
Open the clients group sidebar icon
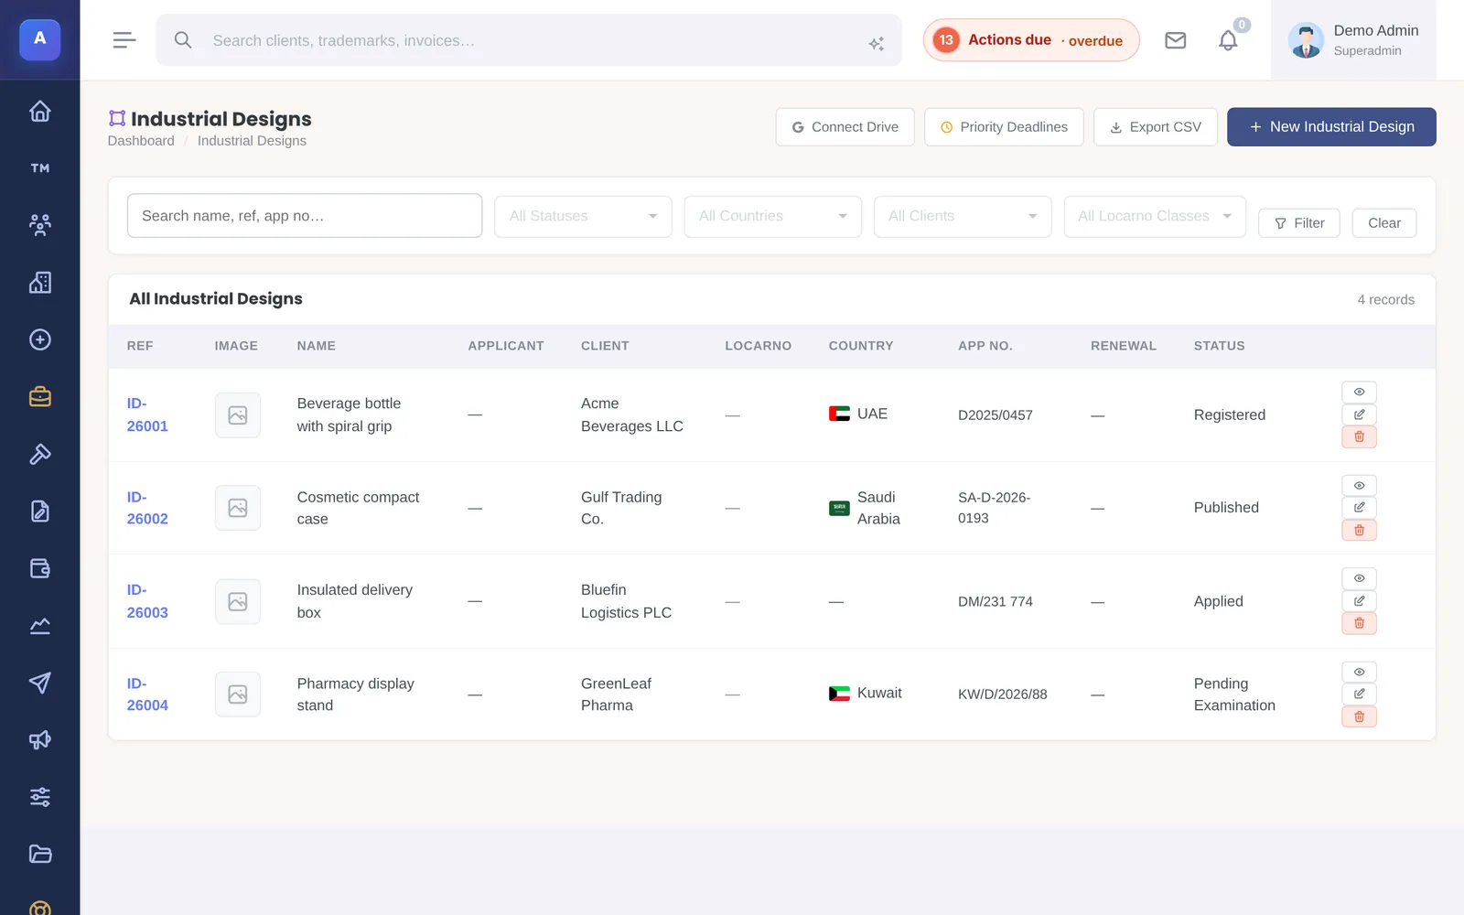[x=39, y=225]
